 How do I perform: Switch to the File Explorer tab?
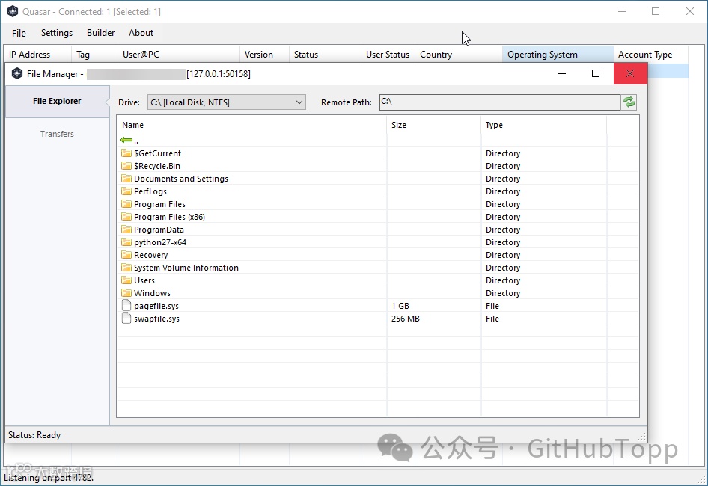pyautogui.click(x=57, y=101)
